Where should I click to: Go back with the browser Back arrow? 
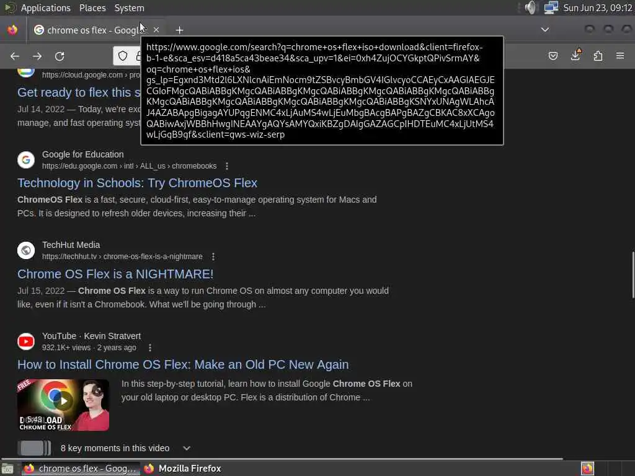(x=15, y=56)
